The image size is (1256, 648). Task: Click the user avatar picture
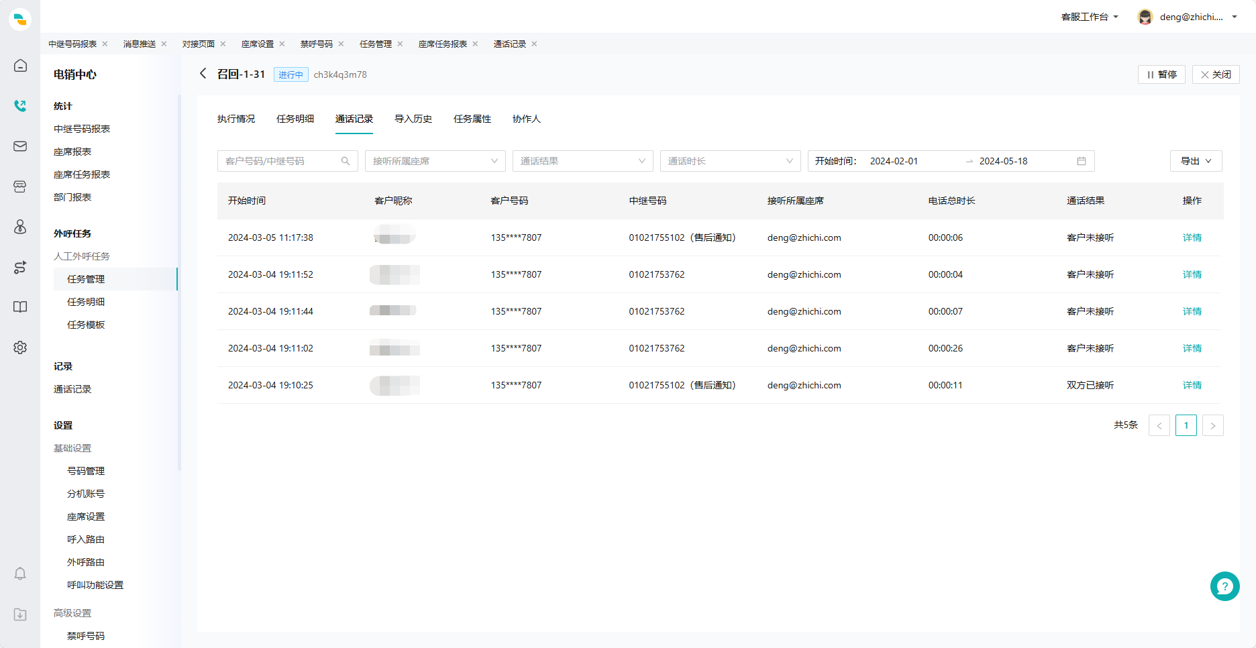[x=1145, y=17]
